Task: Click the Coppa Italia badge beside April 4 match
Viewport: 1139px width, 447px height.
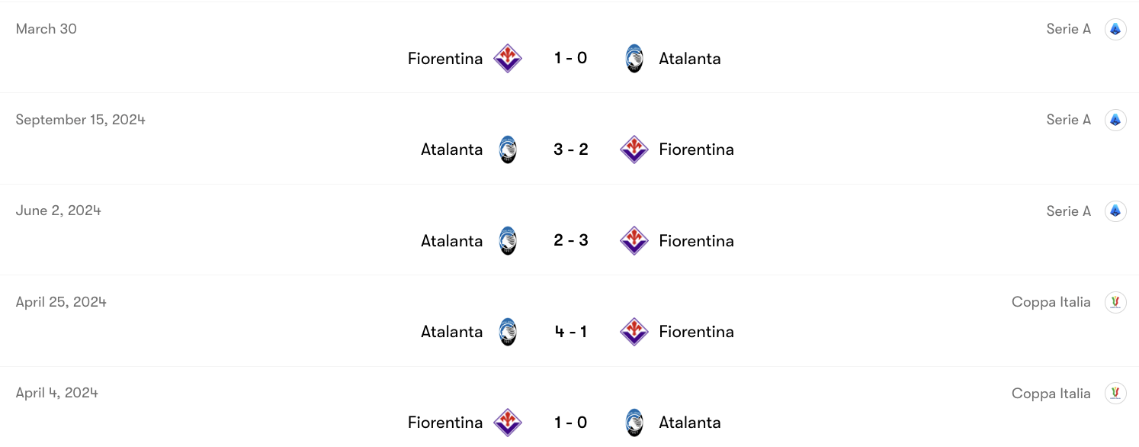Action: [1115, 393]
